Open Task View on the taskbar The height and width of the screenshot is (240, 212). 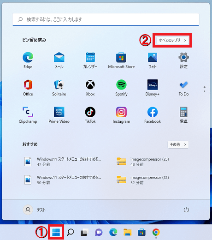tap(85, 232)
